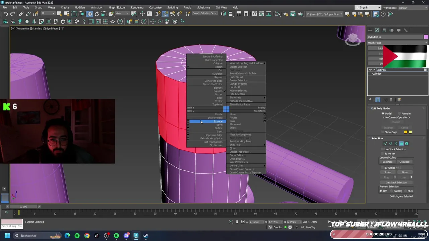Image resolution: width=429 pixels, height=241 pixels.
Task: Enable the By Angle checkbox
Action: [x=382, y=168]
